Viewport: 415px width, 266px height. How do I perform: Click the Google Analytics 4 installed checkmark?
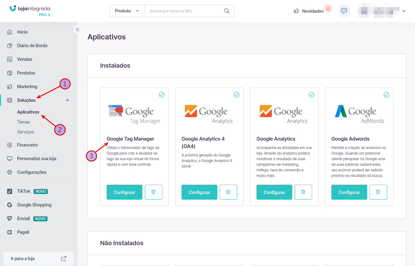click(237, 95)
